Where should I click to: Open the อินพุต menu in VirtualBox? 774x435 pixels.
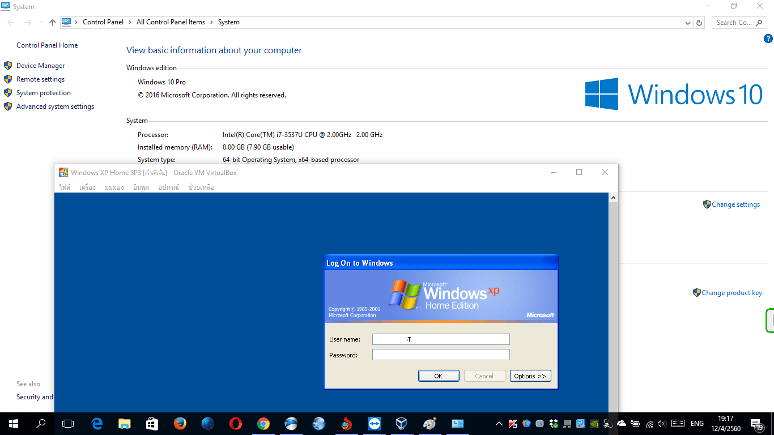pos(141,187)
